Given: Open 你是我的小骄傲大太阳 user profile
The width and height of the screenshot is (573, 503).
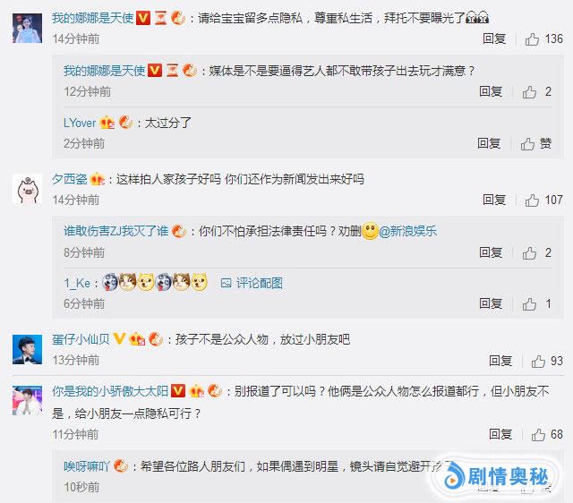Looking at the screenshot, I should coord(110,391).
